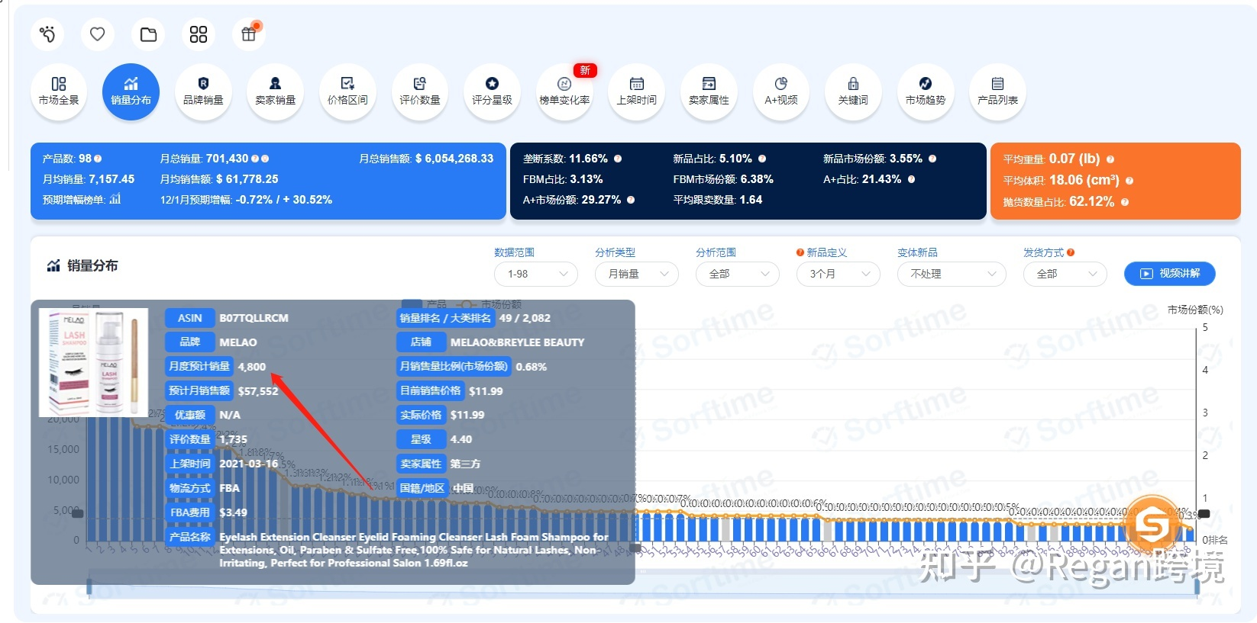Click the orange Sorftime floating logo
Image resolution: width=1257 pixels, height=623 pixels.
tap(1152, 524)
